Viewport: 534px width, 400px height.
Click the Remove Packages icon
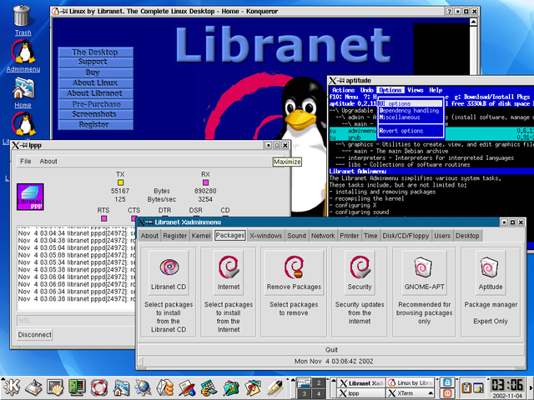[294, 272]
